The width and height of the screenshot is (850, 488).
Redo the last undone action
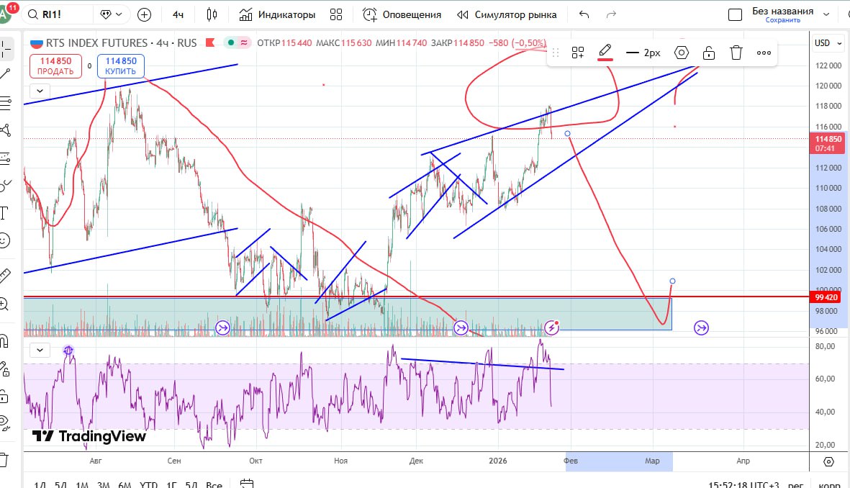(x=611, y=14)
